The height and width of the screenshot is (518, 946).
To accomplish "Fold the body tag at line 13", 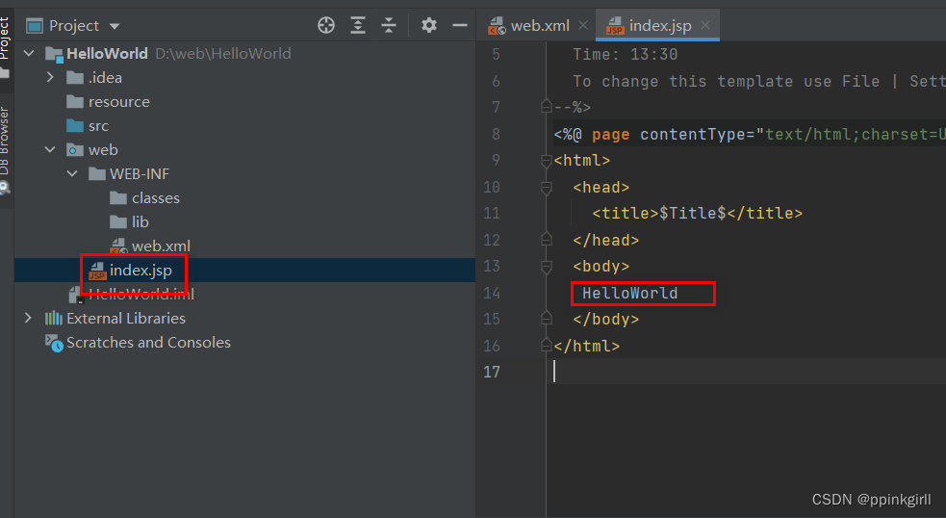I will coord(546,267).
